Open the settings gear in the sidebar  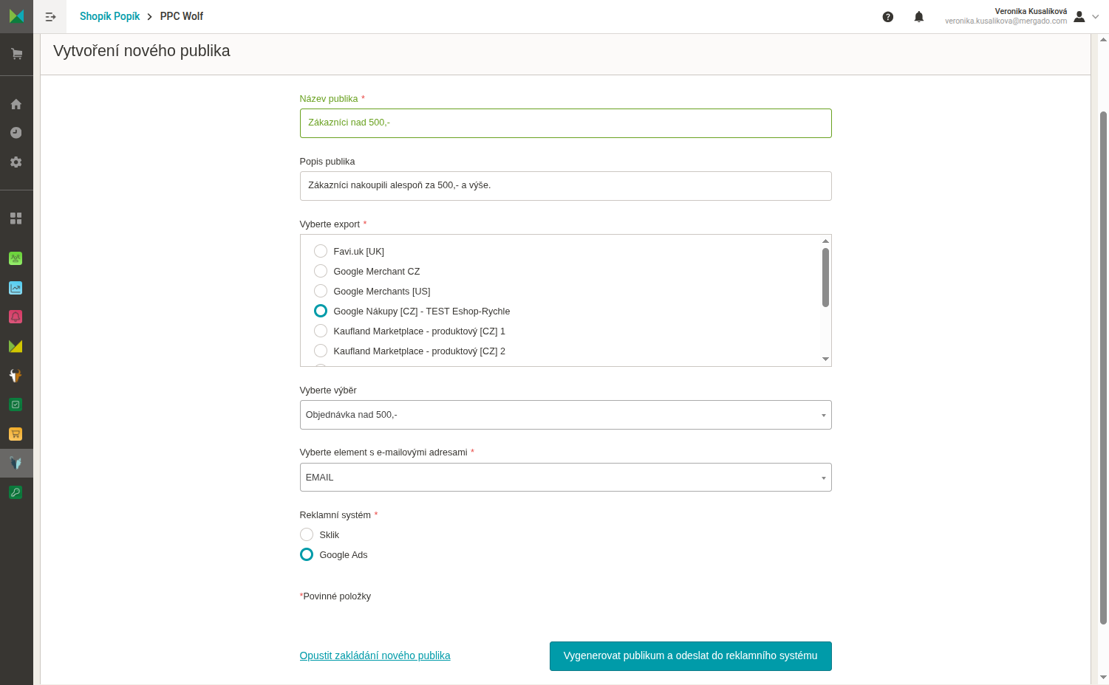point(16,162)
